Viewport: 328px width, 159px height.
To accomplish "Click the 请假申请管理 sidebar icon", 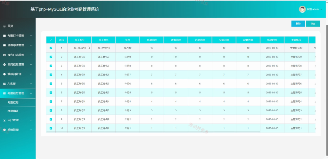I will tap(4, 45).
